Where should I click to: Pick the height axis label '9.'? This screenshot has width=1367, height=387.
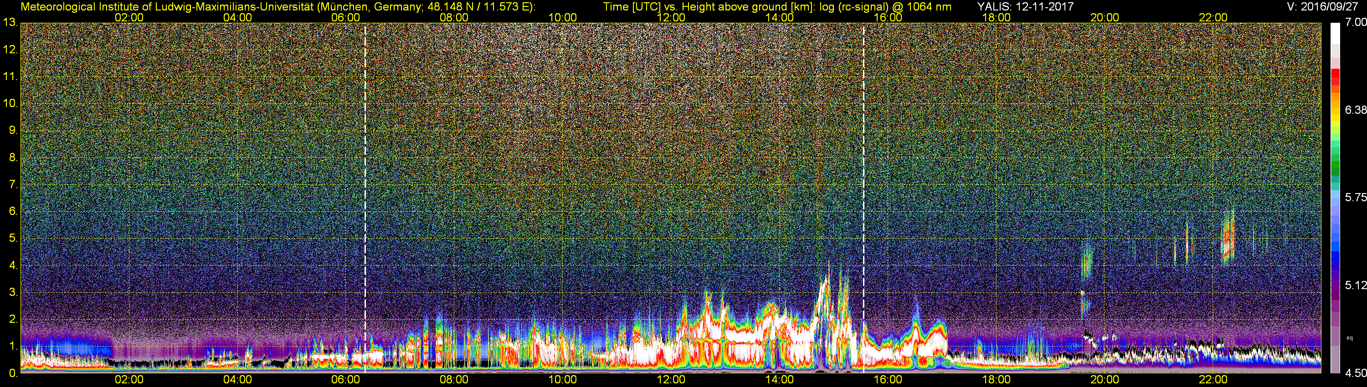point(13,130)
